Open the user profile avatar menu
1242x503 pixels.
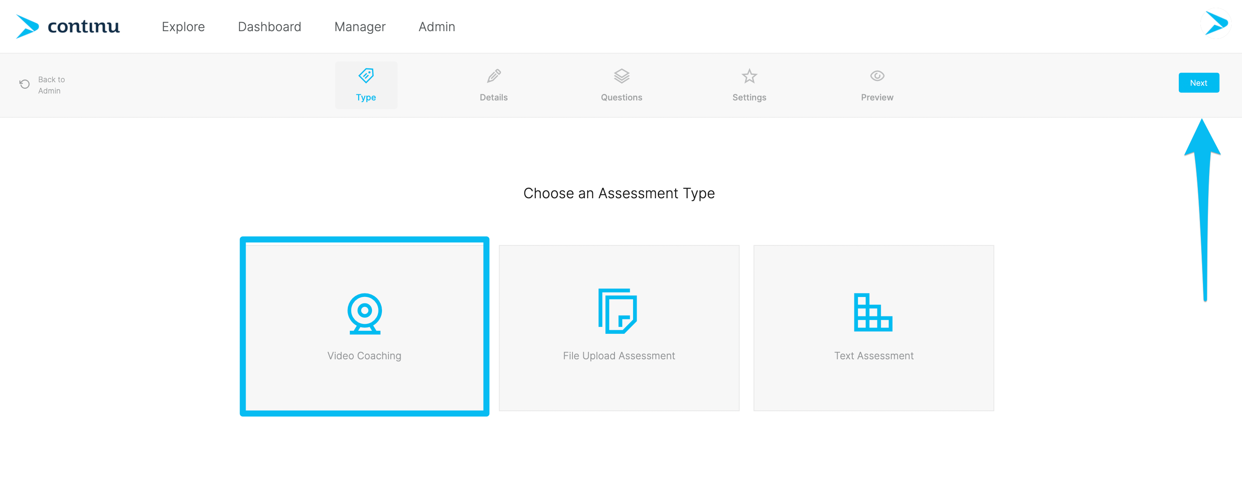point(1216,23)
